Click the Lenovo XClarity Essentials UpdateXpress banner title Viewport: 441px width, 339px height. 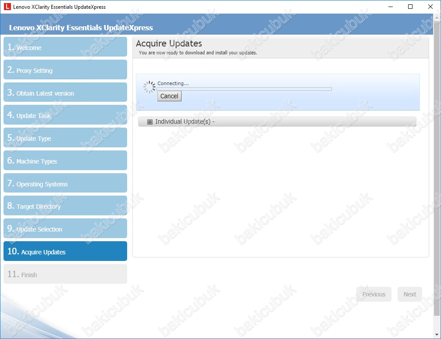tap(81, 28)
